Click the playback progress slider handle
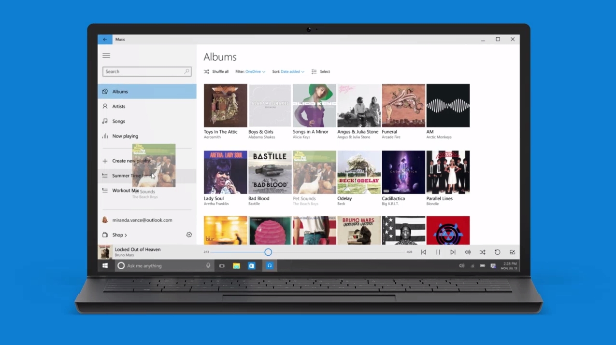Viewport: 616px width, 345px height. click(x=268, y=252)
